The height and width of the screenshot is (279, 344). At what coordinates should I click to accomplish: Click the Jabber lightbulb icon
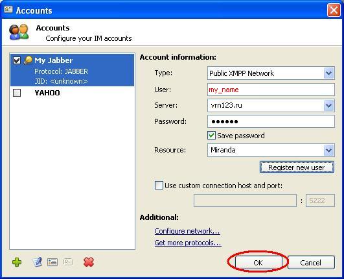[28, 60]
